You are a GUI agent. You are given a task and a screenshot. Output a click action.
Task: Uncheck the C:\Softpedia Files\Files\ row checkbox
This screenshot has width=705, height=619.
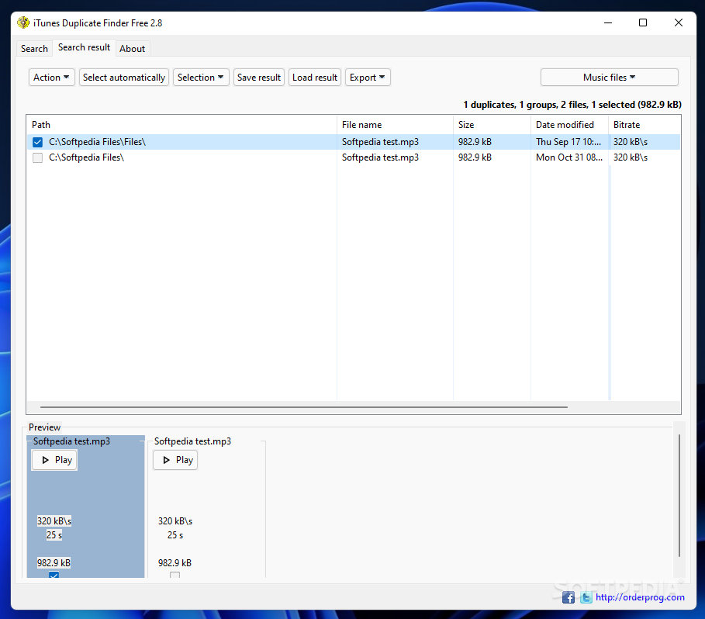(38, 142)
